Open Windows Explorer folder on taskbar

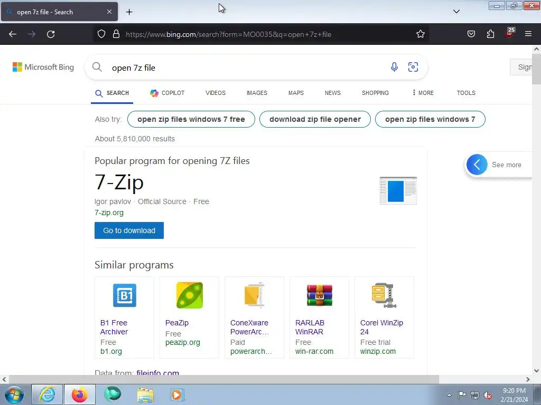(x=145, y=394)
